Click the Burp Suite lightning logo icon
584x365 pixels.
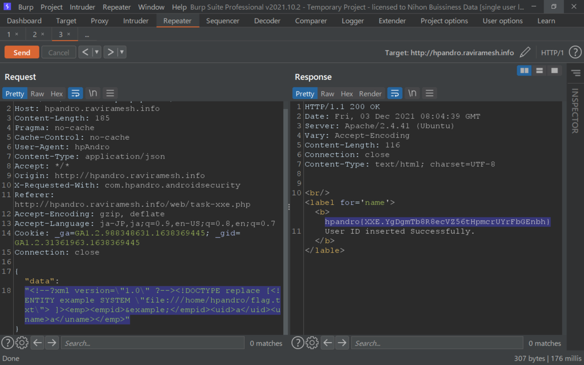coord(7,7)
